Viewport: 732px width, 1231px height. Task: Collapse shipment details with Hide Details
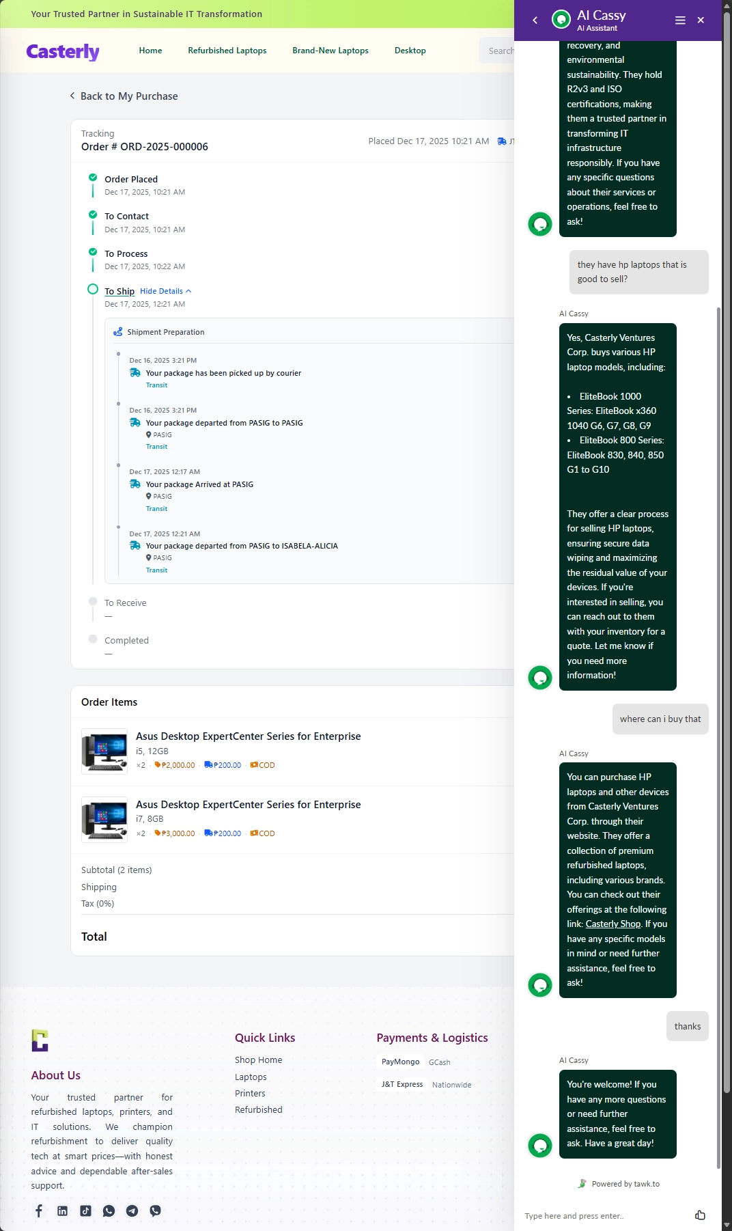(x=165, y=291)
